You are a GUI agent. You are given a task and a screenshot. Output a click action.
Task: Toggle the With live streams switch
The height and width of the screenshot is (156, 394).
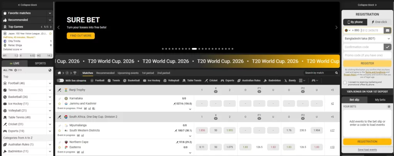[x=60, y=80]
